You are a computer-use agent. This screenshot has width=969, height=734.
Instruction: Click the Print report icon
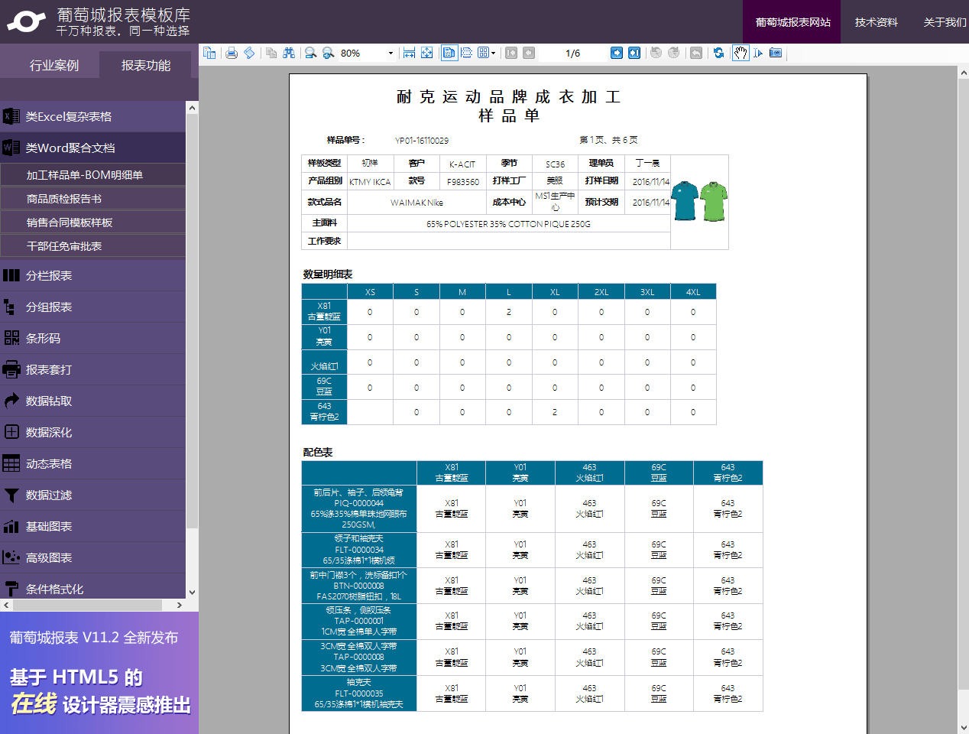(x=232, y=53)
